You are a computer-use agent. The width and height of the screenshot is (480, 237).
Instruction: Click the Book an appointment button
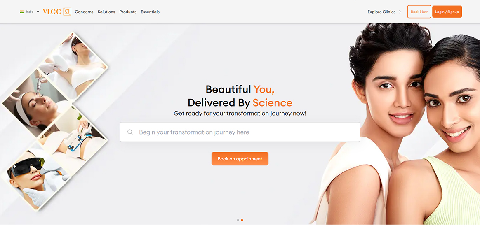point(240,159)
